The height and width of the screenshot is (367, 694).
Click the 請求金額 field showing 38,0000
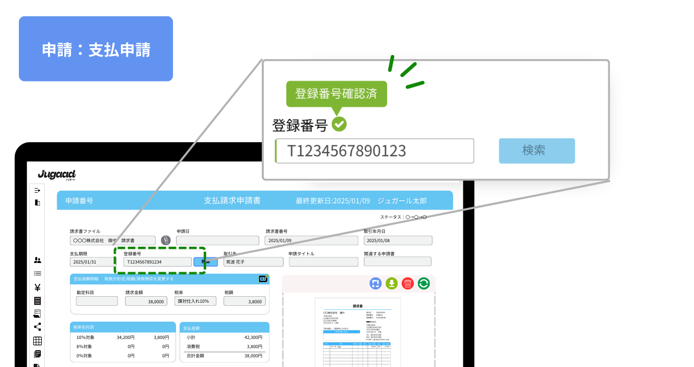(x=146, y=301)
